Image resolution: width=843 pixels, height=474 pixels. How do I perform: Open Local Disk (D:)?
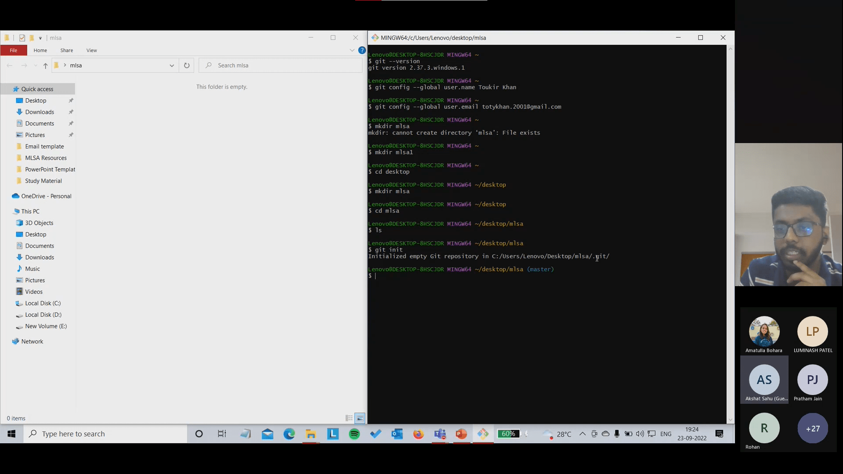click(43, 314)
